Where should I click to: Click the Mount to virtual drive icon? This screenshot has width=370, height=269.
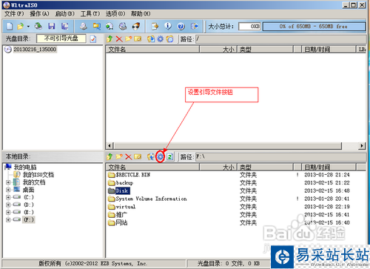(x=123, y=26)
